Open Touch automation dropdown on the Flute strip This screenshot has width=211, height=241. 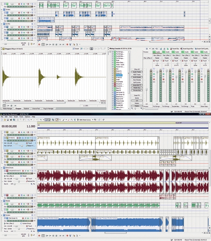[x=199, y=61]
